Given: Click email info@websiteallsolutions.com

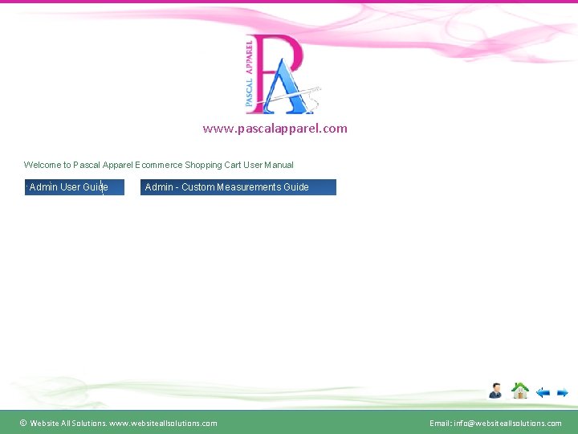Looking at the screenshot, I should click(507, 424).
